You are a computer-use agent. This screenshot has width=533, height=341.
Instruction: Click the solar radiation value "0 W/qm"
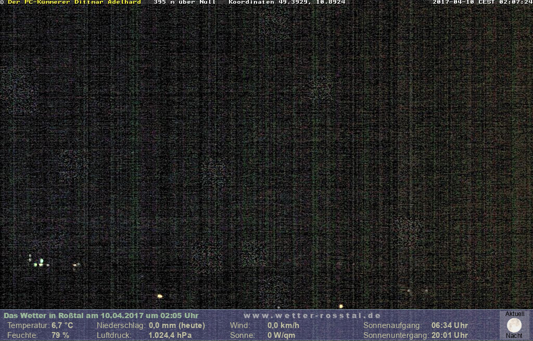coord(281,335)
